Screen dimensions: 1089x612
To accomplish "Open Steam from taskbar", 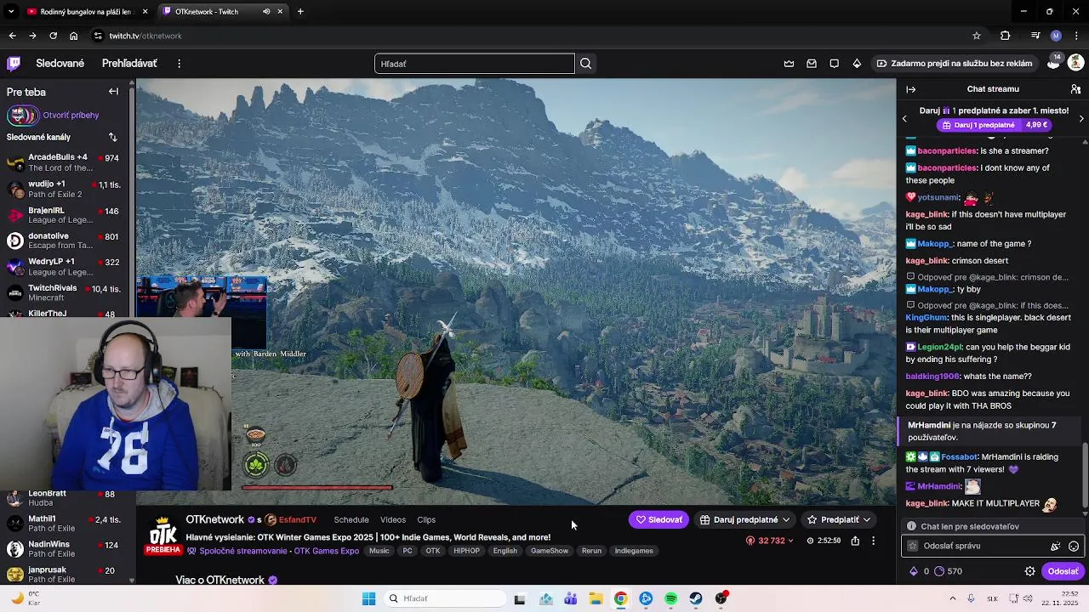I will point(696,598).
